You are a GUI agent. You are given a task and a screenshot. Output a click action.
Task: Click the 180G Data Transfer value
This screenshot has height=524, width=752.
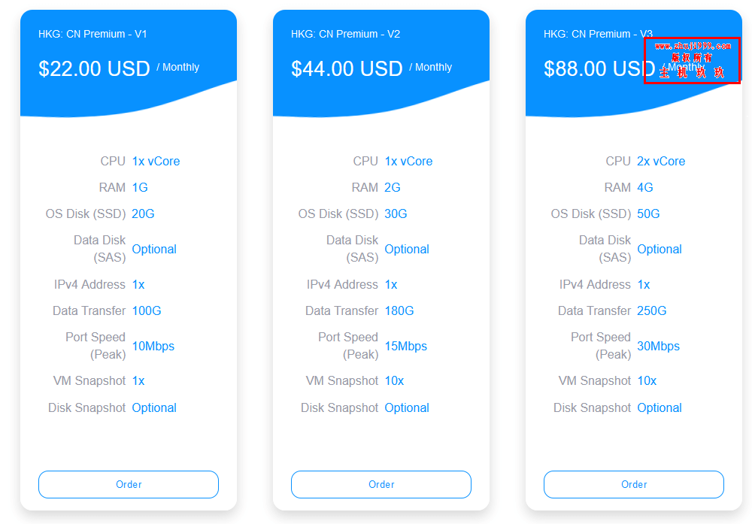point(399,310)
